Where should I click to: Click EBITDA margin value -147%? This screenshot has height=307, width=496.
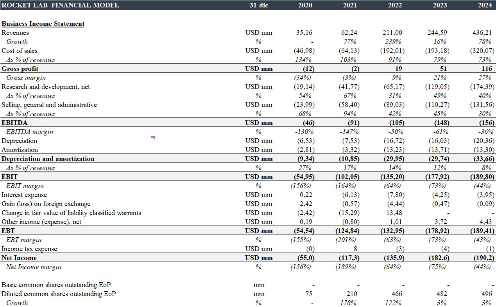pyautogui.click(x=349, y=132)
